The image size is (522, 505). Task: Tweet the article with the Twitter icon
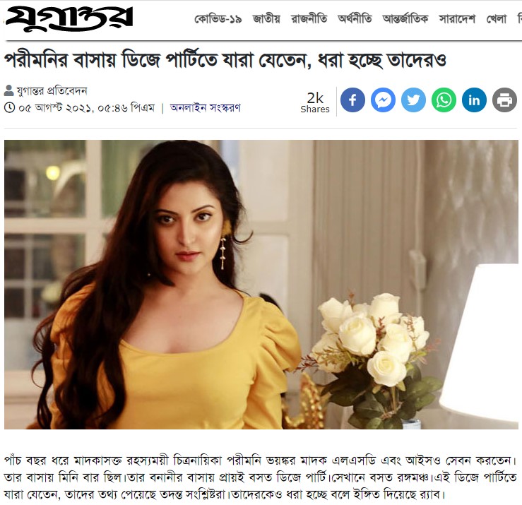pos(413,100)
